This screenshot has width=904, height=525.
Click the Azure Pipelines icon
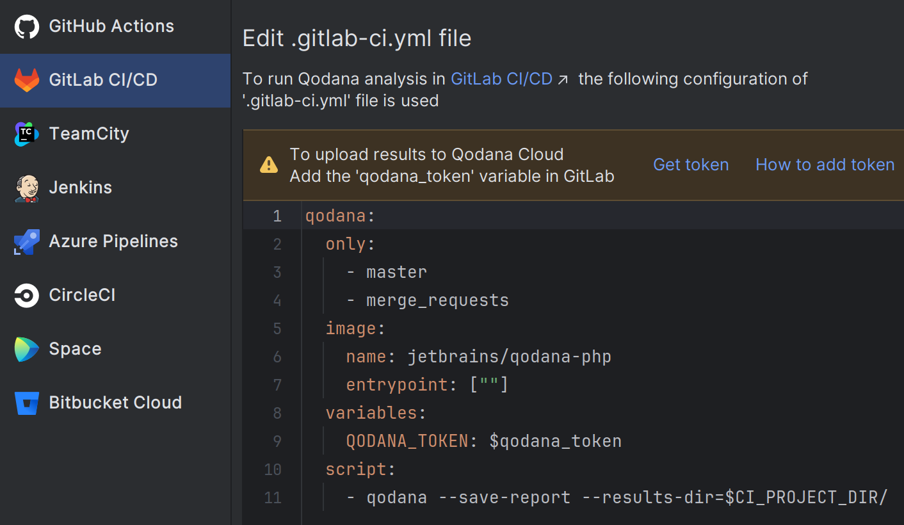coord(26,241)
